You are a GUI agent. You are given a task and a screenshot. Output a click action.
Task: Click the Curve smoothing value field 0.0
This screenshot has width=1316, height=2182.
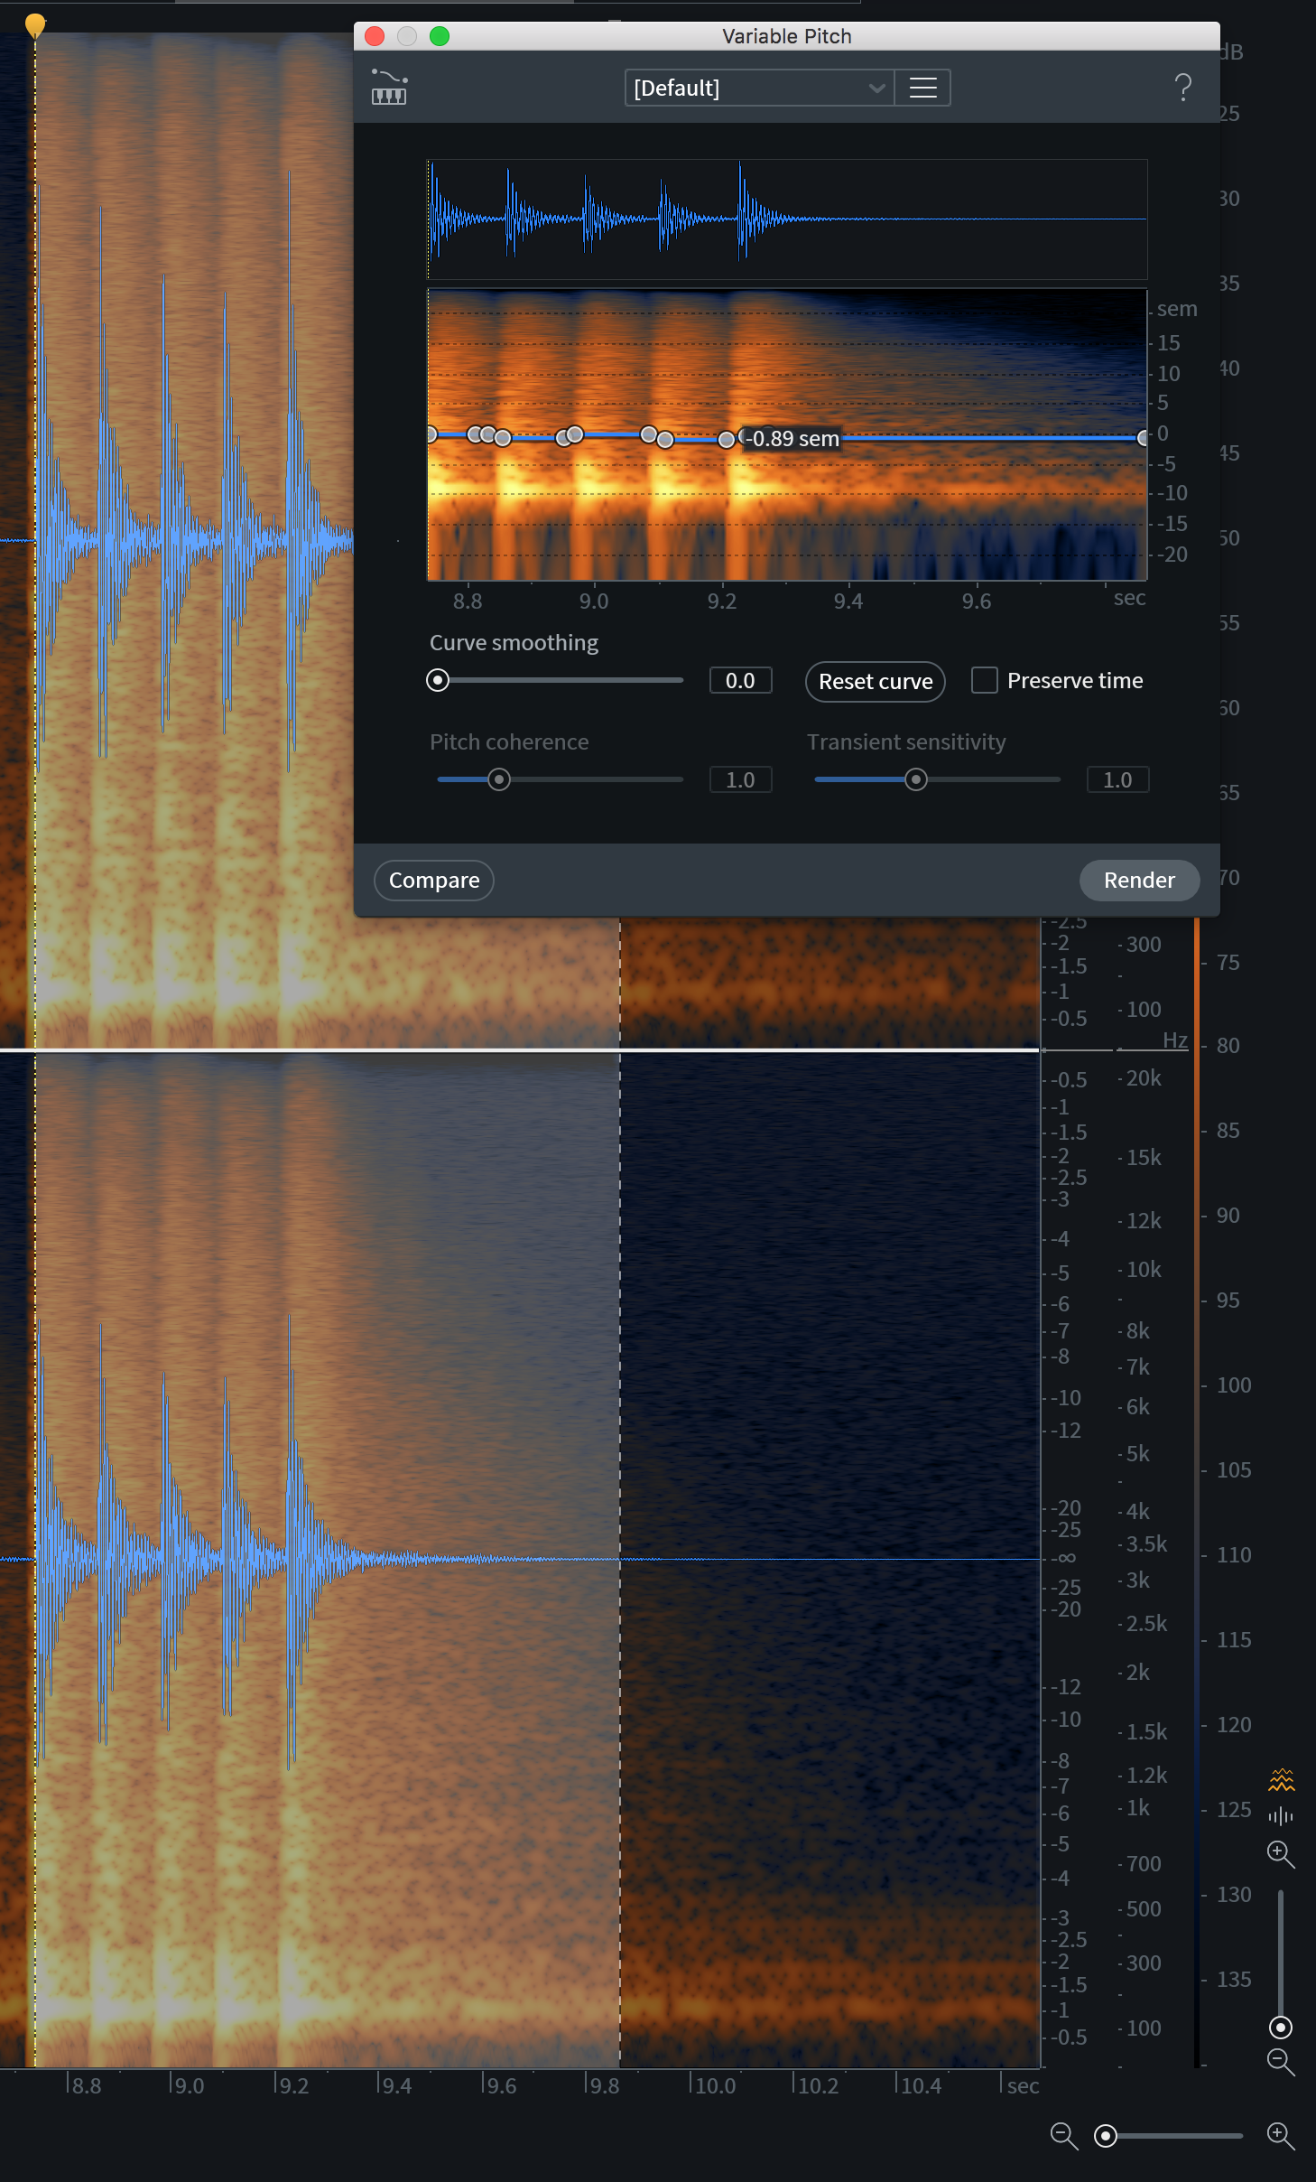click(740, 681)
